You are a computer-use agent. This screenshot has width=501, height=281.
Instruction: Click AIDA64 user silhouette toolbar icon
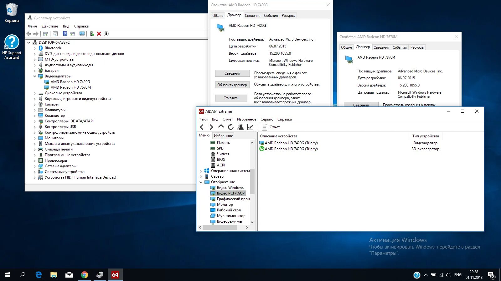(240, 127)
